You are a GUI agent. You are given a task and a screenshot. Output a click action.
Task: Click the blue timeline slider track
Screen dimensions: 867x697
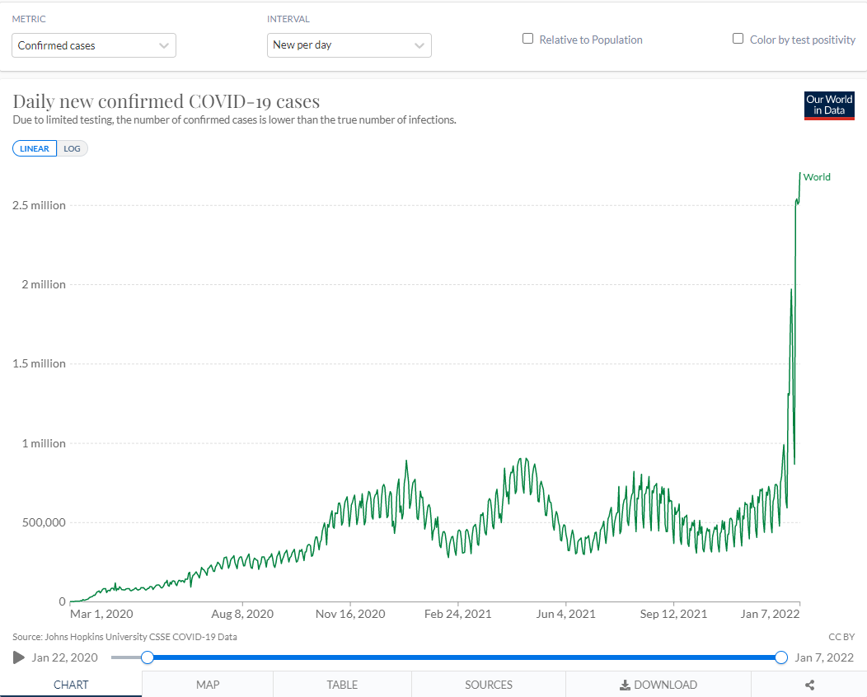coord(464,657)
